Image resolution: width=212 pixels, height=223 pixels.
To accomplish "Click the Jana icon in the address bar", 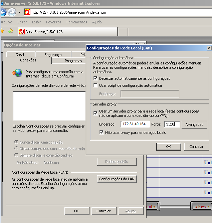I will 28,12.
